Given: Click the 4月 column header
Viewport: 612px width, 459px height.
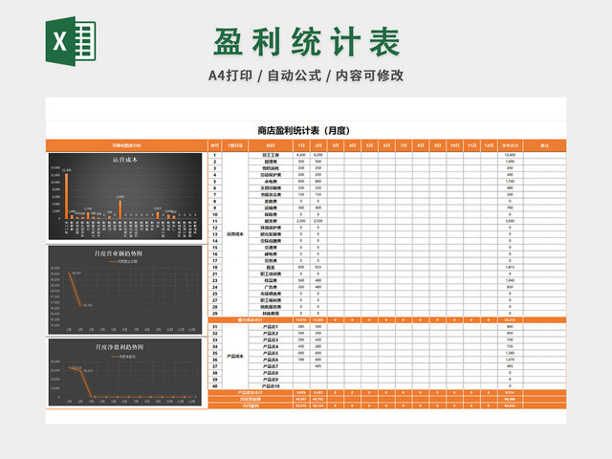Looking at the screenshot, I should coord(353,145).
